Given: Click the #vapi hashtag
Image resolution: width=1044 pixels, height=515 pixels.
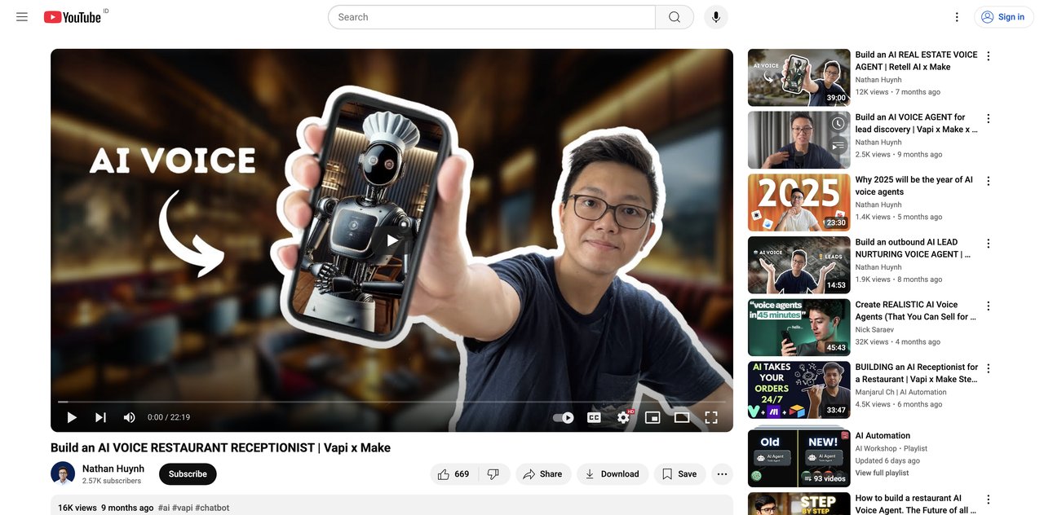Looking at the screenshot, I should (183, 508).
